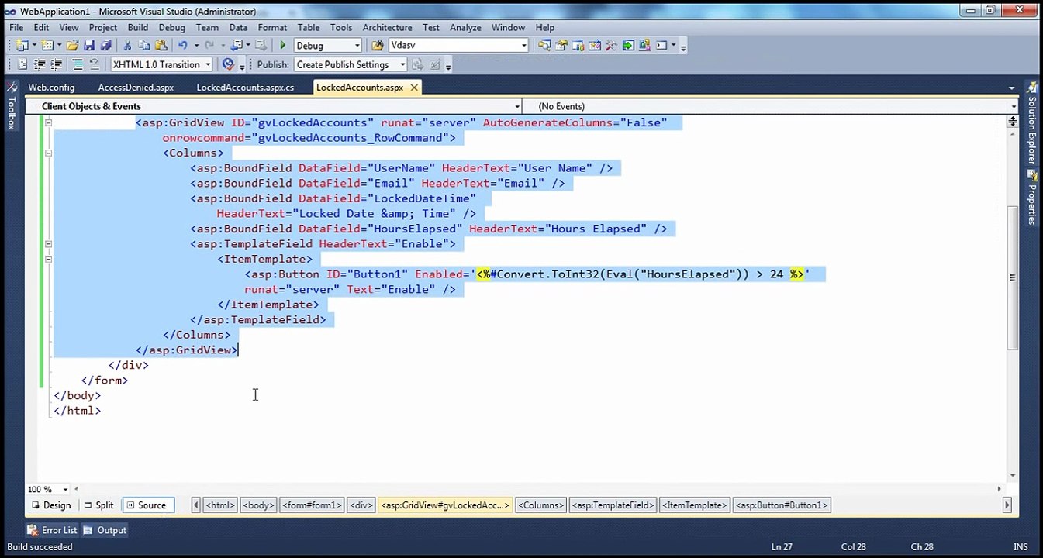Open the Vdasv find combo box dropdown
The width and height of the screenshot is (1043, 558).
coord(524,46)
